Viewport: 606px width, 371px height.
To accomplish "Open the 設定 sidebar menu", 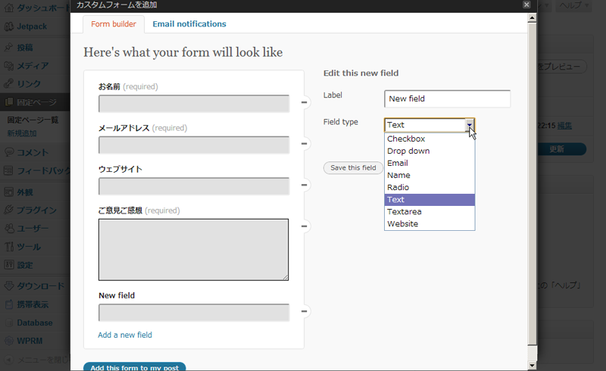I will [x=25, y=265].
